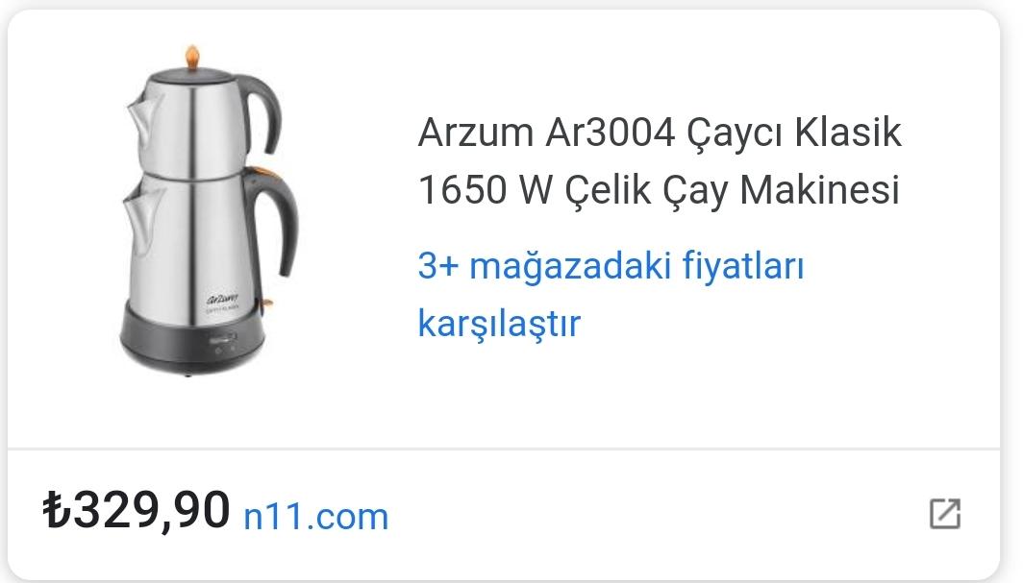Screen dimensions: 1023x583
Task: Click the orange knob on teapot lid
Action: (192, 58)
